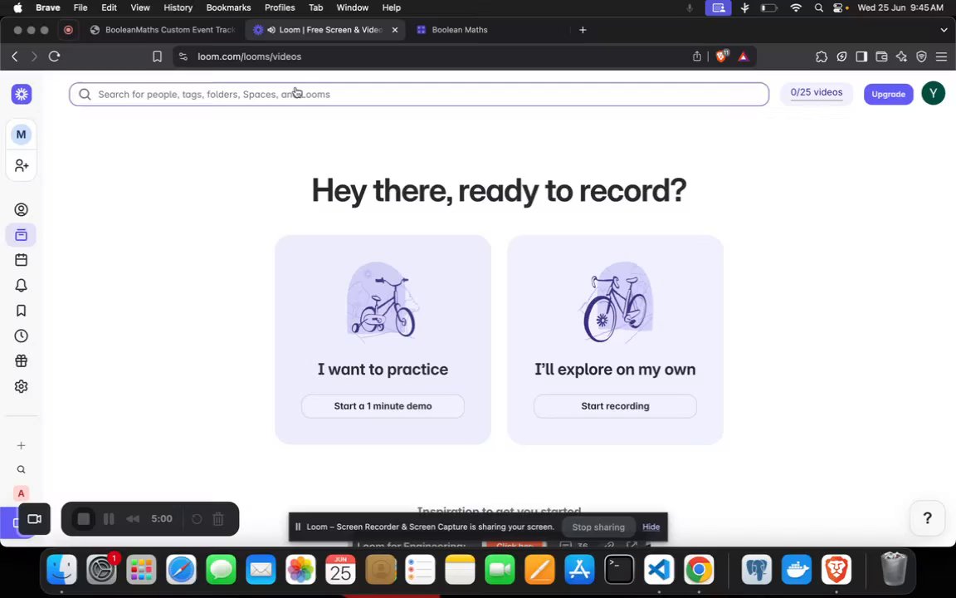Open the Window menu

tap(353, 7)
